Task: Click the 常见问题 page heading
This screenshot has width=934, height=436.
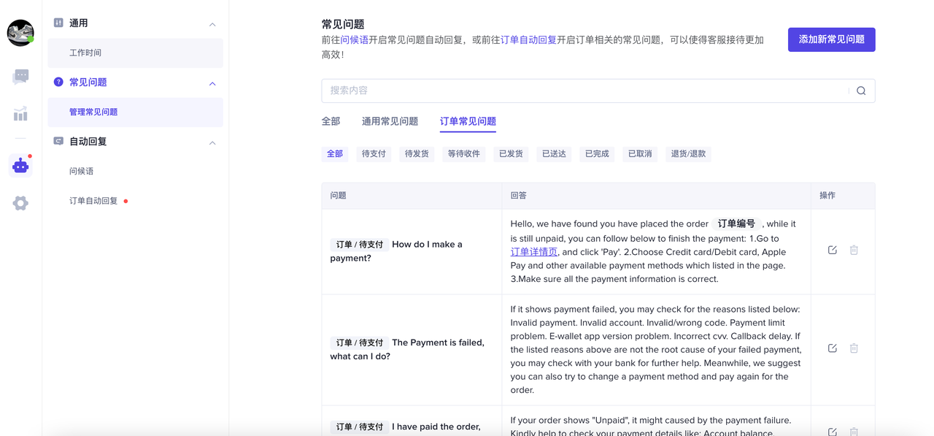Action: [343, 24]
